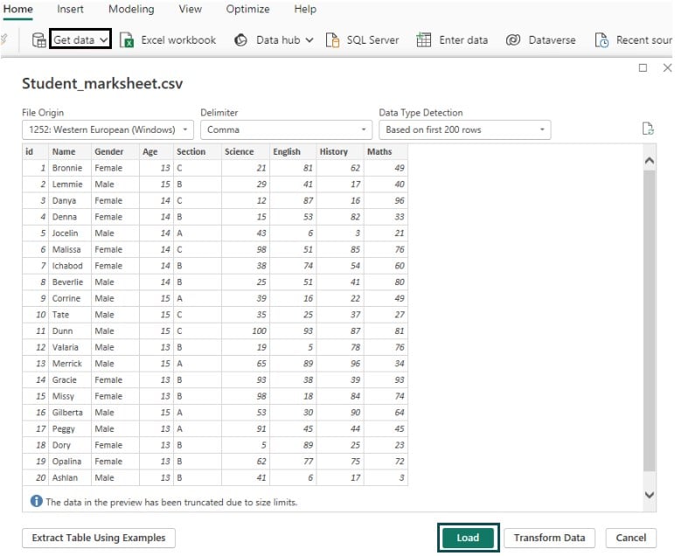Click the preview truncated notice text
Image resolution: width=675 pixels, height=556 pixels.
coord(171,502)
